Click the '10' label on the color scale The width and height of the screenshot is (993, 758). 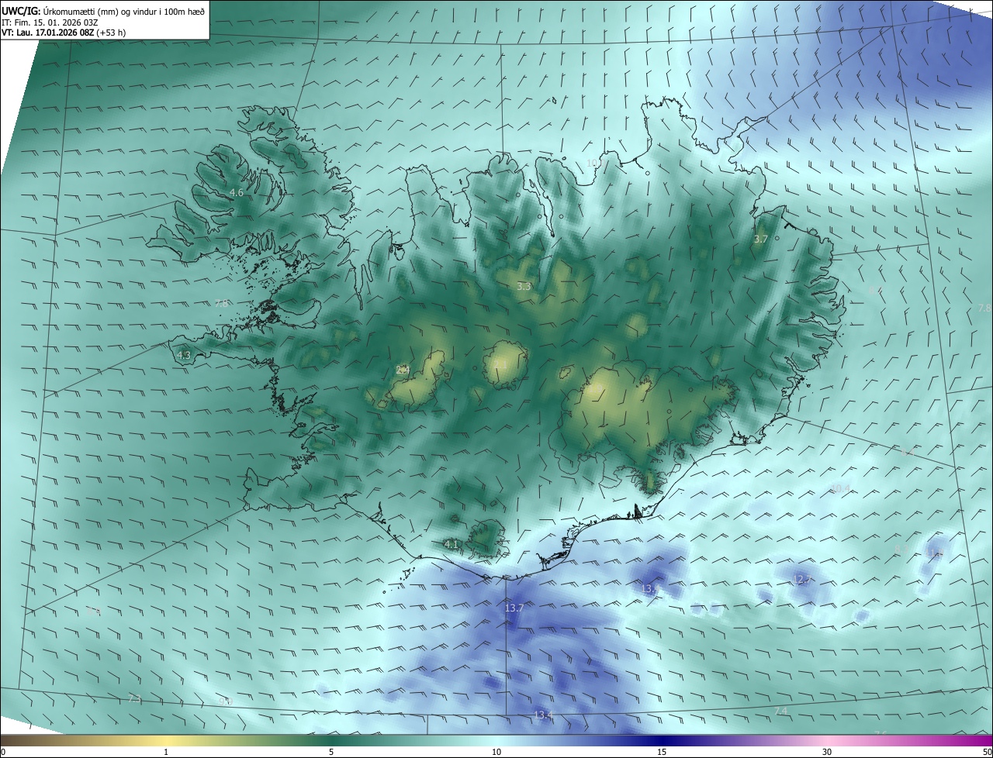click(496, 753)
